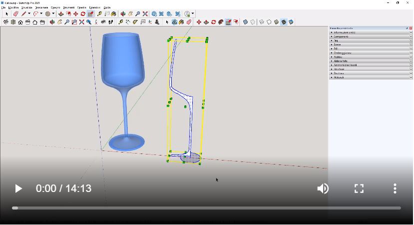Expand the Ombreggiatura panel
414x225 pixels.
pos(332,53)
